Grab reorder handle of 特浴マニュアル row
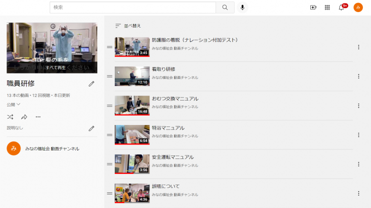This screenshot has width=371, height=208. point(110,135)
